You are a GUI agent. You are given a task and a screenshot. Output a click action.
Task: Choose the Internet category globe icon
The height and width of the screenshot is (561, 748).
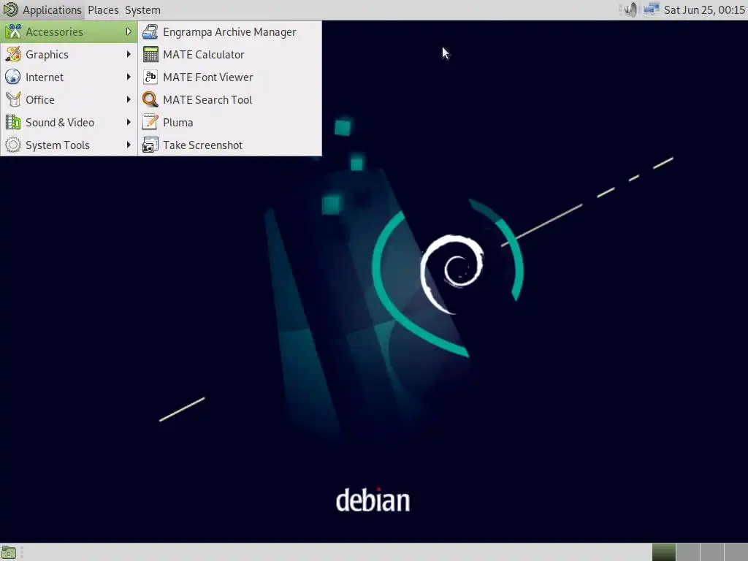13,77
